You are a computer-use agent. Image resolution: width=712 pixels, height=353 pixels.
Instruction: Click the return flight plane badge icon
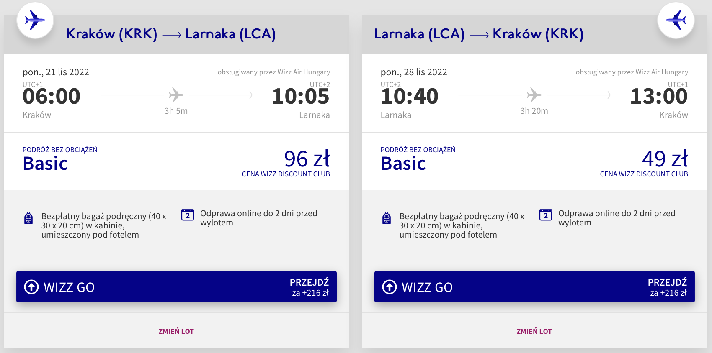point(676,20)
